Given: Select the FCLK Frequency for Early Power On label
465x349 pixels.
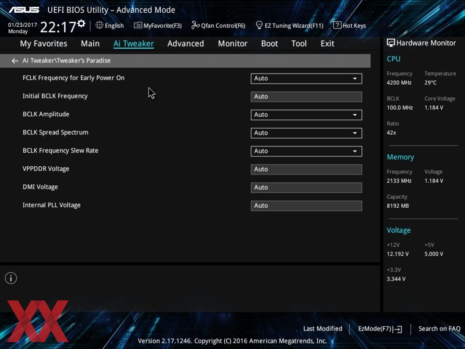Looking at the screenshot, I should point(74,78).
